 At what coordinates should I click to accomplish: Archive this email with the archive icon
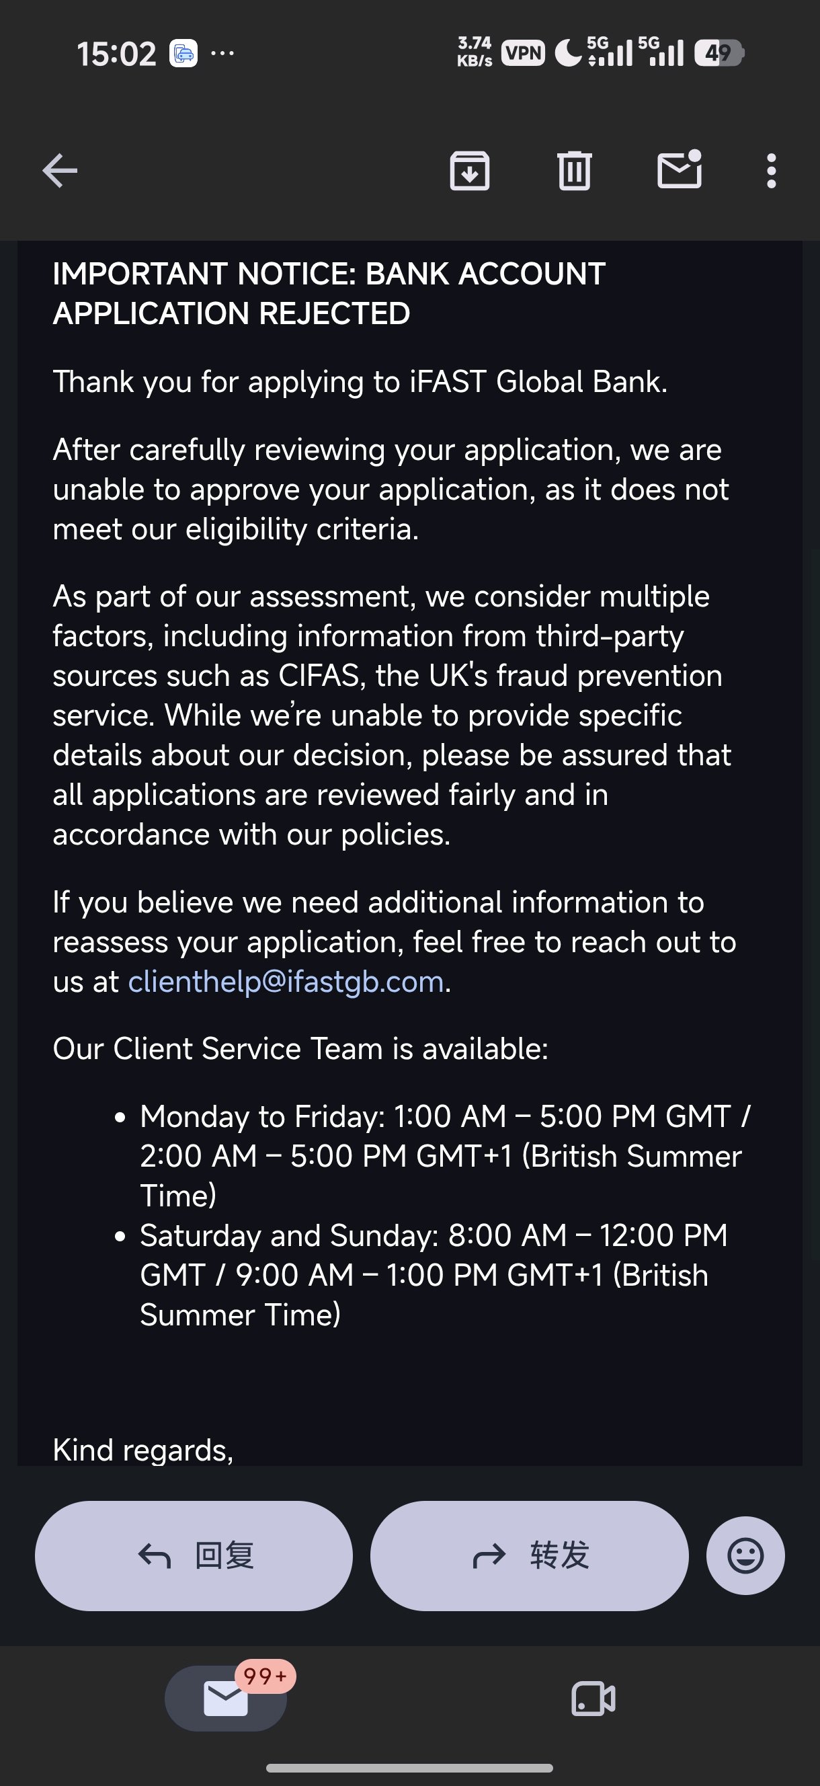(x=469, y=171)
